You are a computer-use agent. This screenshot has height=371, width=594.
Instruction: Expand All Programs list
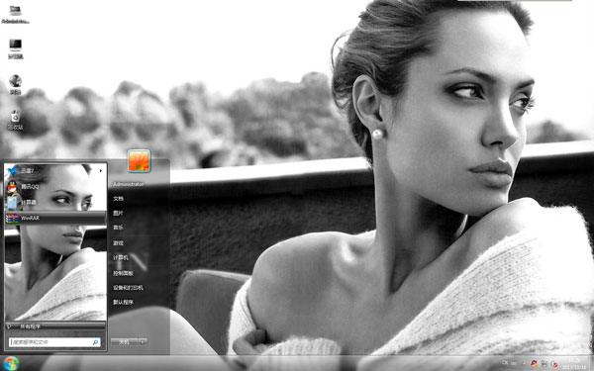point(55,325)
